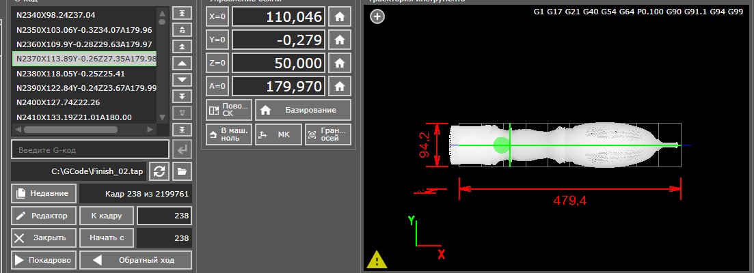Open the Границы осей button

[x=328, y=134]
